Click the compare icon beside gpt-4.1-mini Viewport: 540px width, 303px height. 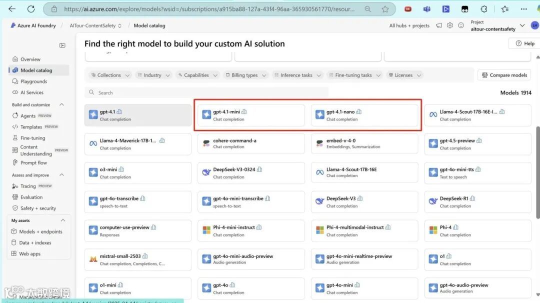(x=244, y=111)
